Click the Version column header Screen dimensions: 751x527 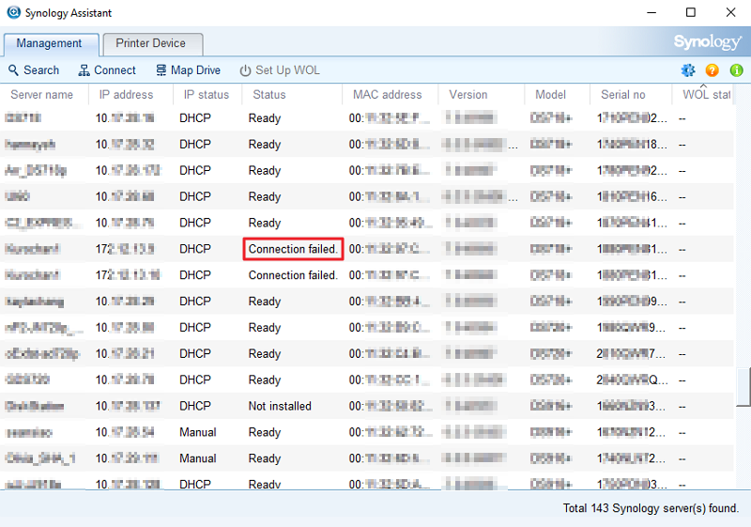click(468, 95)
